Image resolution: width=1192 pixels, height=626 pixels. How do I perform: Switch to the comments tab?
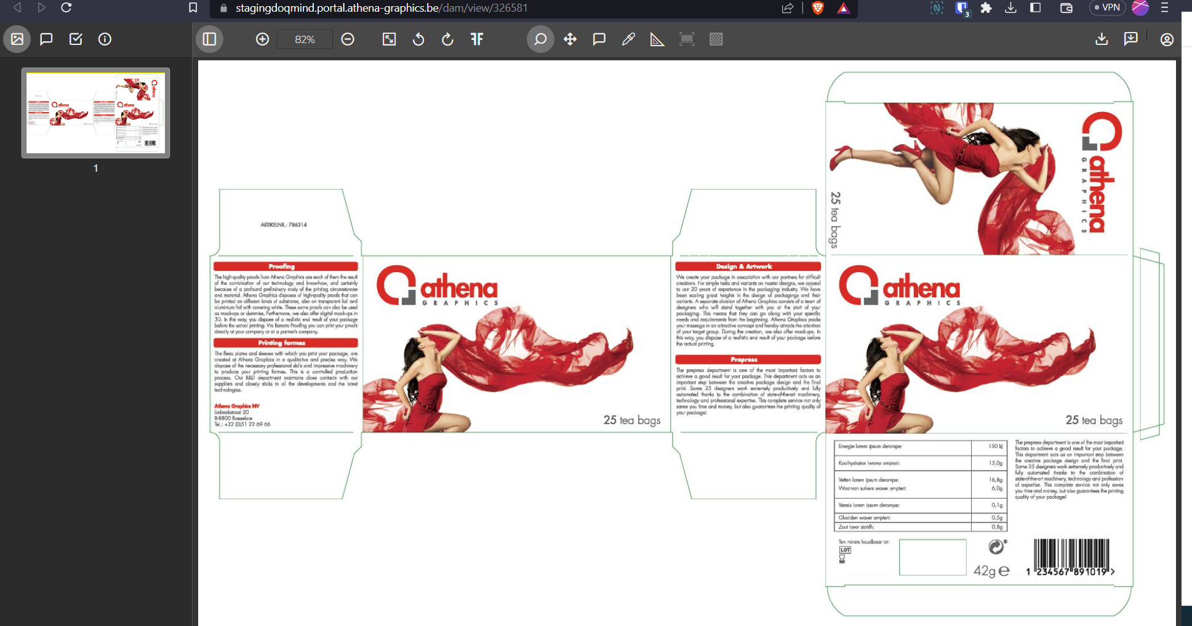tap(46, 39)
